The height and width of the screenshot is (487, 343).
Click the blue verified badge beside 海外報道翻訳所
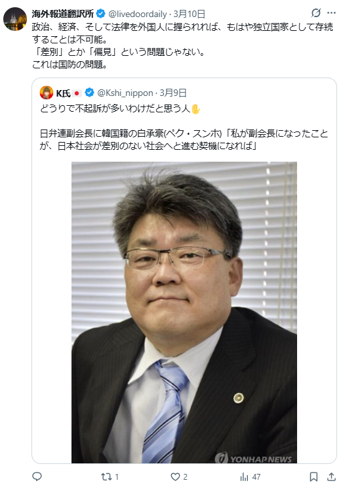(x=101, y=14)
